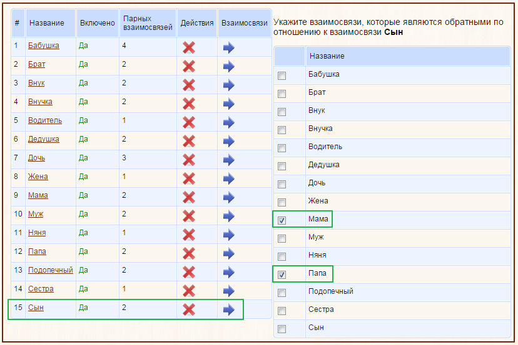Open relations arrow for Дочь row
The image size is (518, 345).
[x=228, y=160]
